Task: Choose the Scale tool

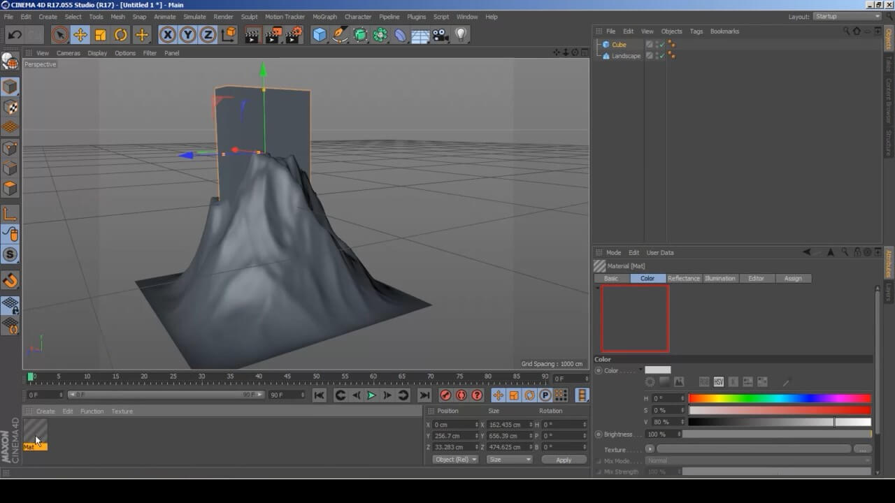Action: pyautogui.click(x=101, y=35)
